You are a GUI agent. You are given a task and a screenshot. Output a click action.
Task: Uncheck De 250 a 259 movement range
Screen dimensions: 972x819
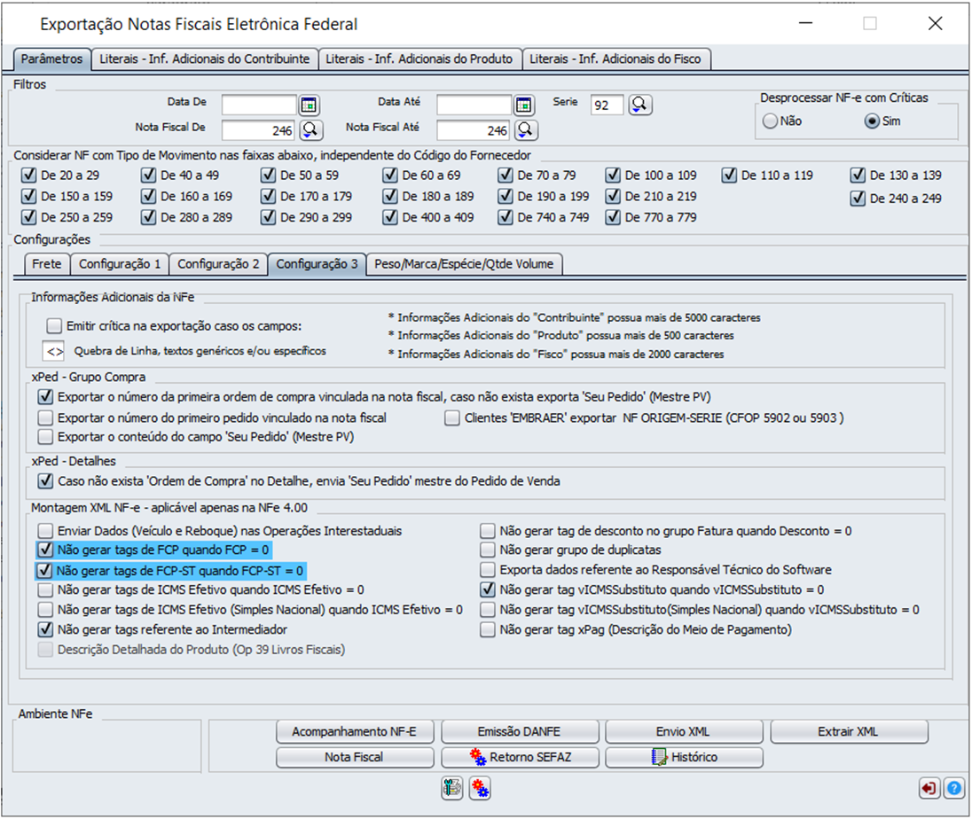pyautogui.click(x=28, y=217)
